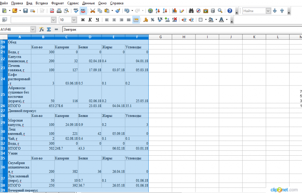302x193 pixels.
Task: Select row 25 header
Action: (3, 94)
